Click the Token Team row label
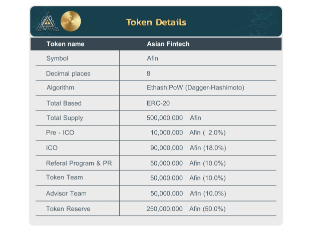Screen dimensions: 312x230 click(65, 177)
